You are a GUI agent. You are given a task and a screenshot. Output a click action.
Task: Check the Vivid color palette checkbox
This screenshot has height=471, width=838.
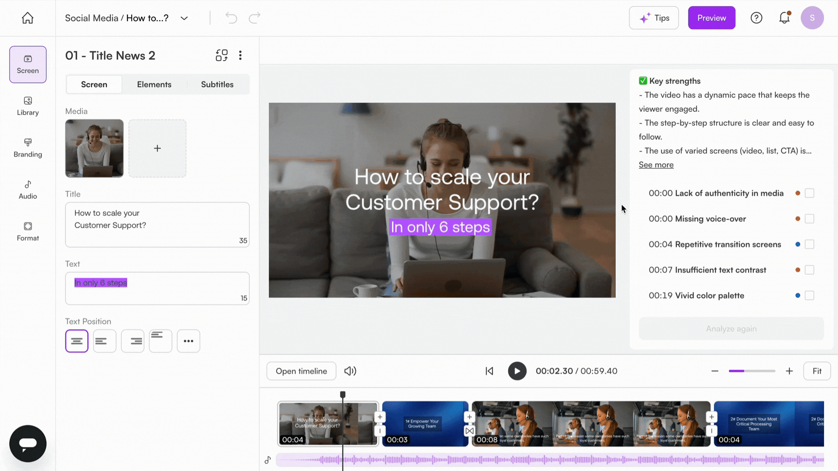[809, 296]
